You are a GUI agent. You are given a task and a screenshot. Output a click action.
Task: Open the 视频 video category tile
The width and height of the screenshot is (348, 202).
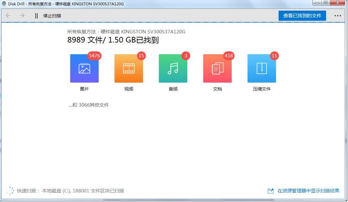pyautogui.click(x=129, y=68)
